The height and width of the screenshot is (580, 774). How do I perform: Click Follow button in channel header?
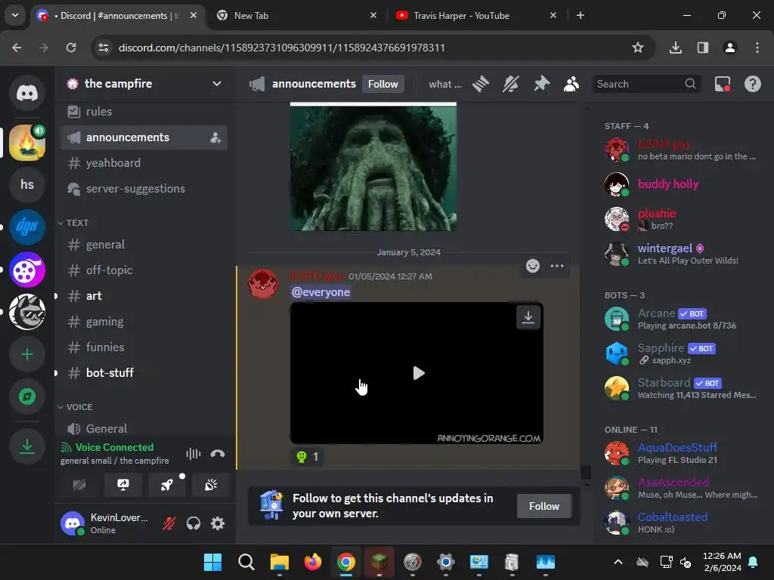pos(383,84)
